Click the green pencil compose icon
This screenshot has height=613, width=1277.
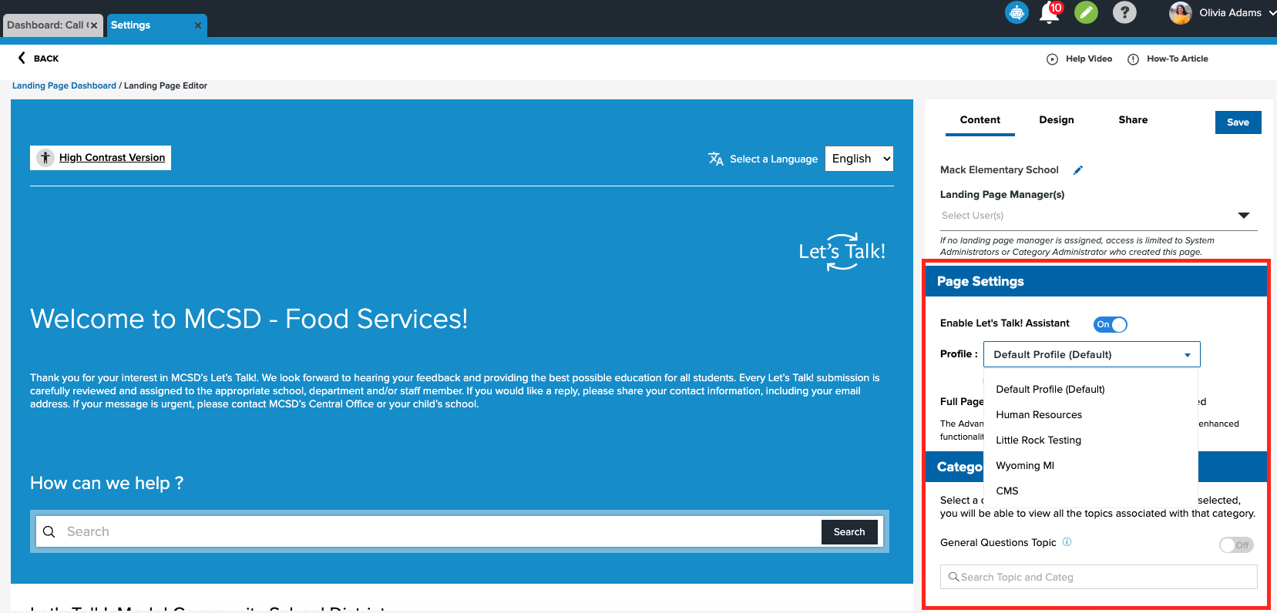pyautogui.click(x=1086, y=12)
